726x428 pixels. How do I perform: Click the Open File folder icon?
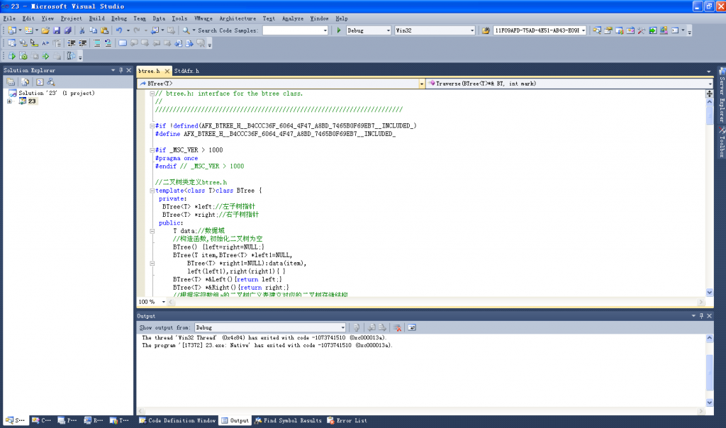pos(45,30)
